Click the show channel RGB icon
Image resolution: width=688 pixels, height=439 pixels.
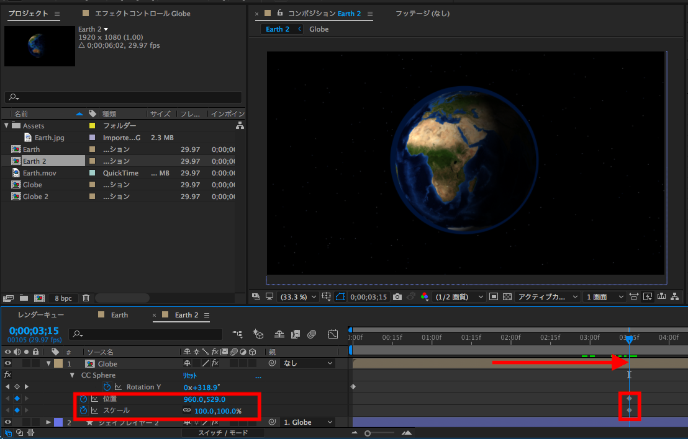coord(424,297)
